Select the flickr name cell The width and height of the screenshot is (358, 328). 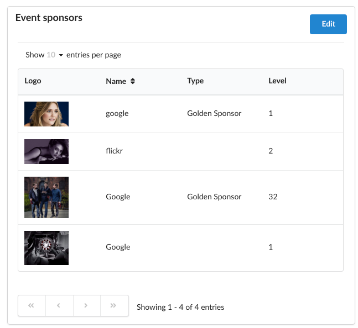pyautogui.click(x=114, y=151)
